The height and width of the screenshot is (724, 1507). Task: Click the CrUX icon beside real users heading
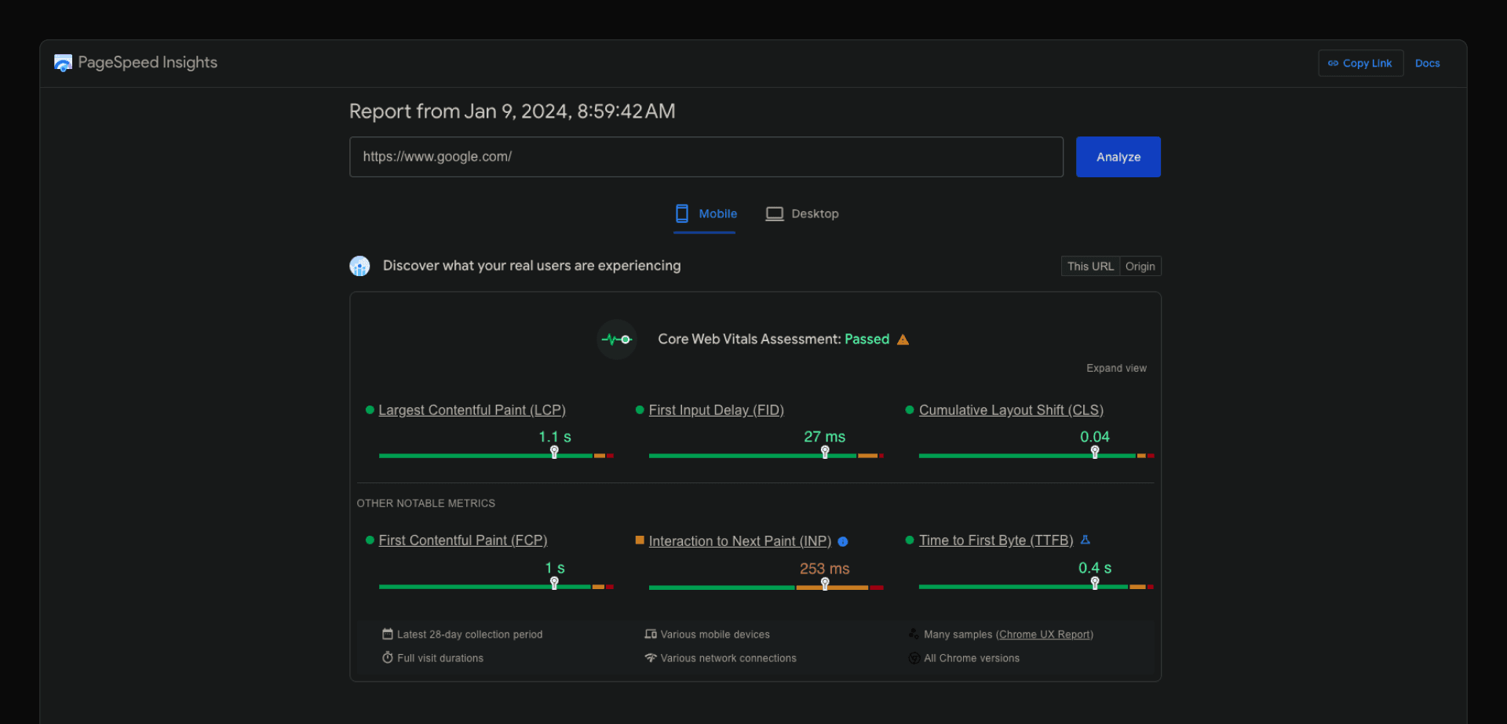point(359,265)
